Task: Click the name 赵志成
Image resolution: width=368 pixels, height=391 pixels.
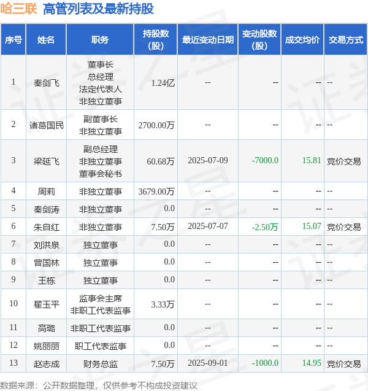Action: click(47, 364)
